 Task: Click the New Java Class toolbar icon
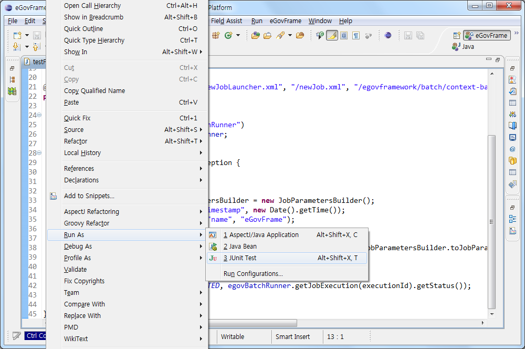[x=229, y=36]
